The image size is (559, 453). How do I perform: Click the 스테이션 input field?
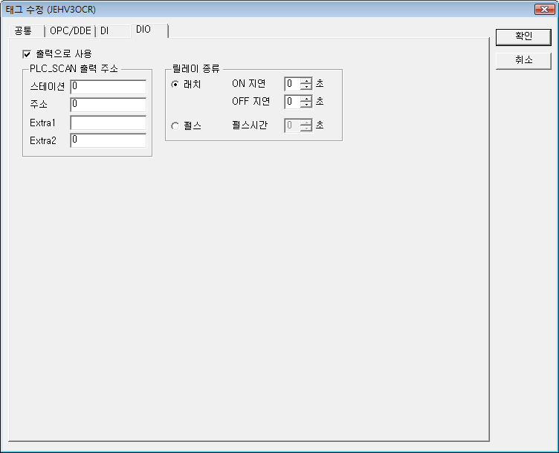(x=108, y=87)
